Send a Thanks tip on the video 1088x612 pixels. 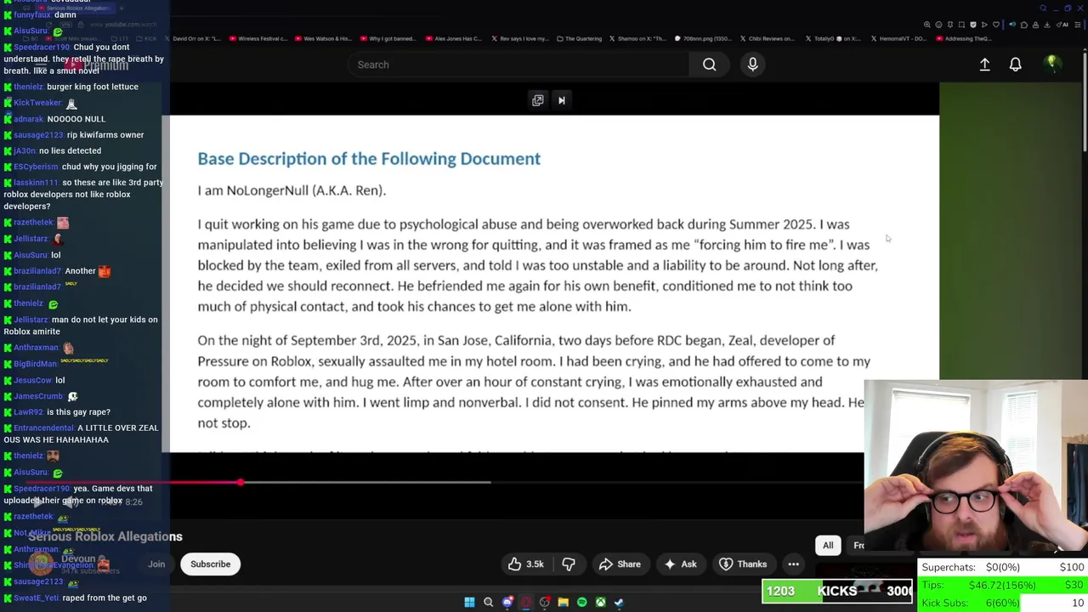coord(743,564)
